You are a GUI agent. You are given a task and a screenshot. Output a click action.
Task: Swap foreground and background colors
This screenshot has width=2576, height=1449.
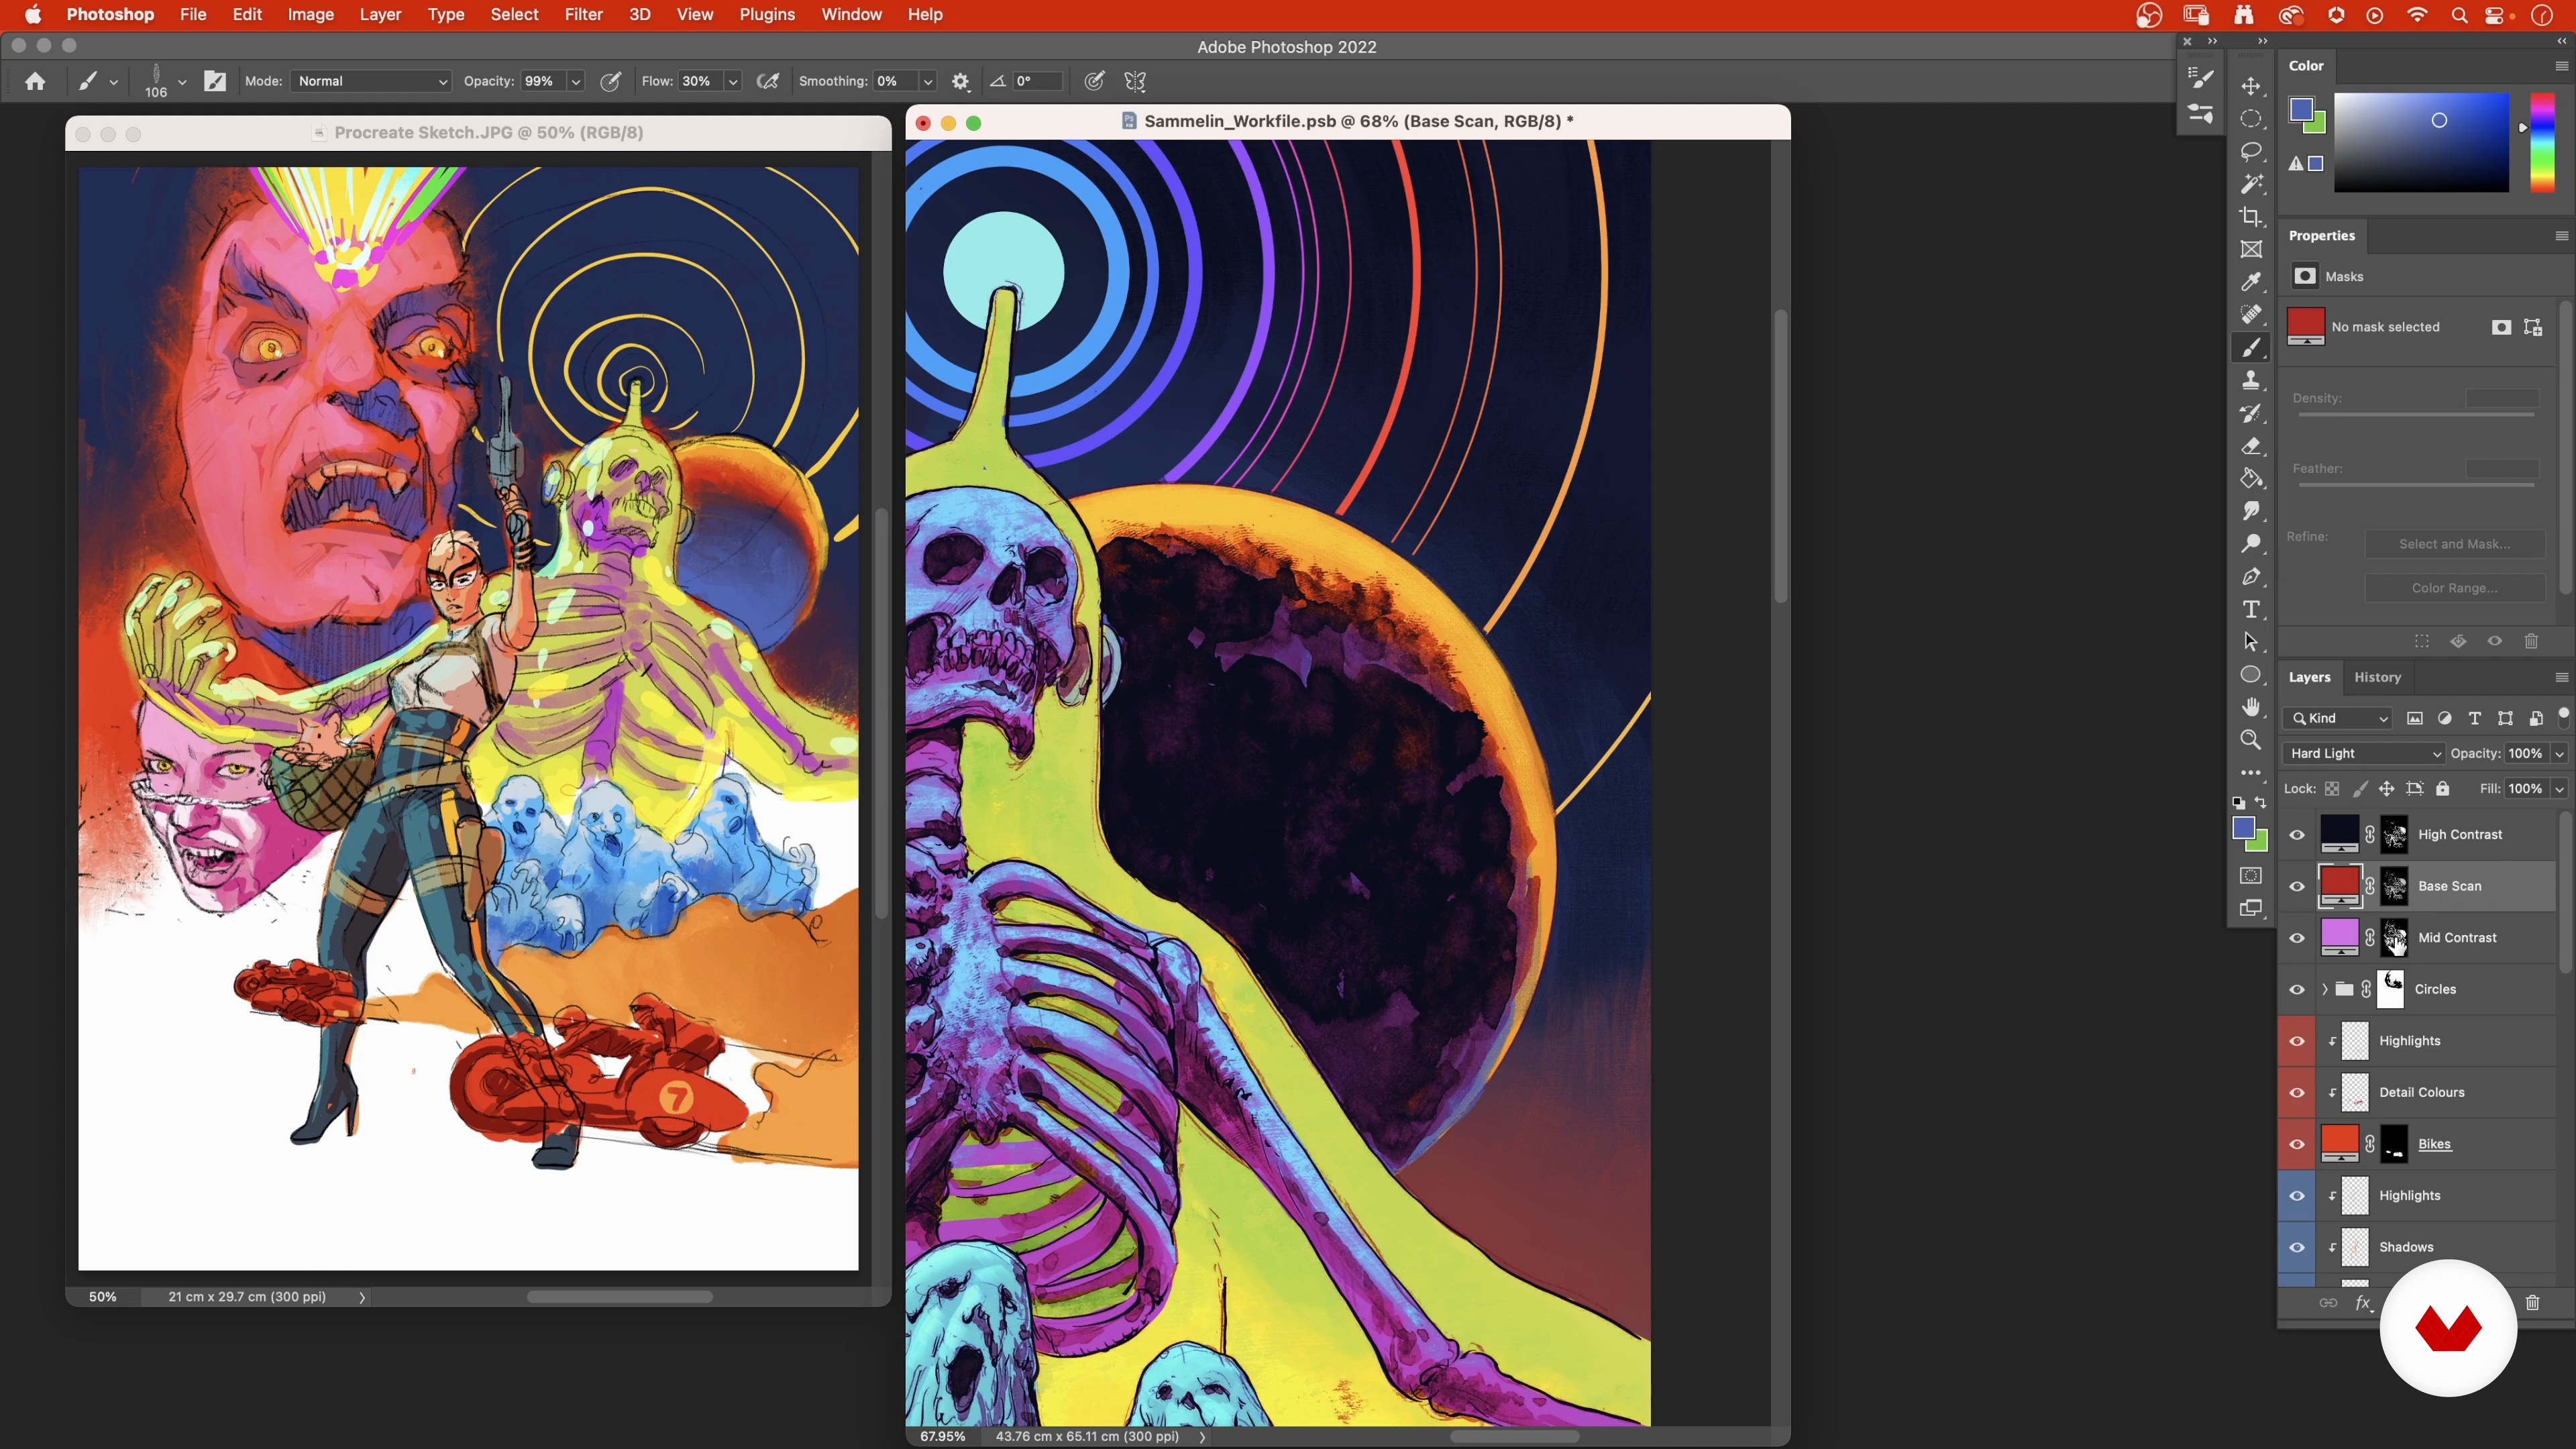[x=2260, y=803]
